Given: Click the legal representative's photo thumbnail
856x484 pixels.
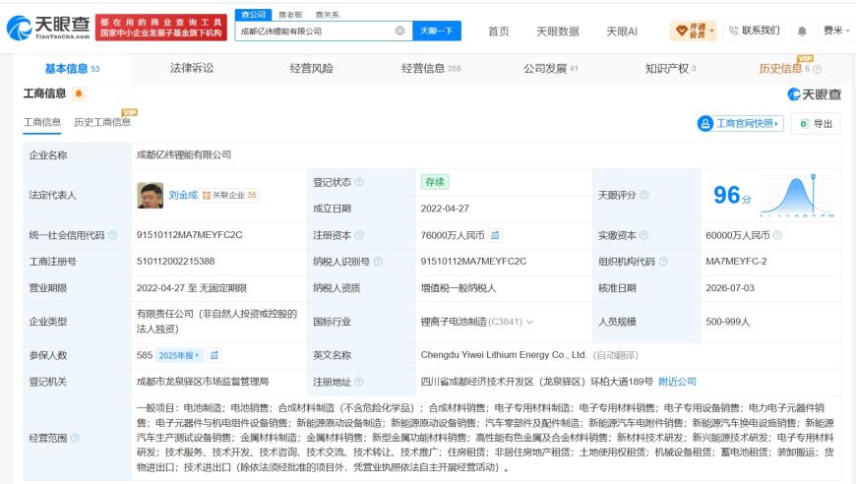Looking at the screenshot, I should (151, 196).
